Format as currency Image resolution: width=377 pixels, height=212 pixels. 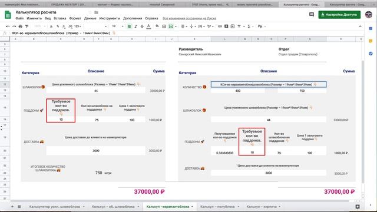(51, 26)
